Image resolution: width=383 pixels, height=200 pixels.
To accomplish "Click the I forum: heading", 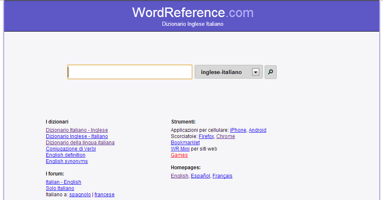I will (55, 174).
